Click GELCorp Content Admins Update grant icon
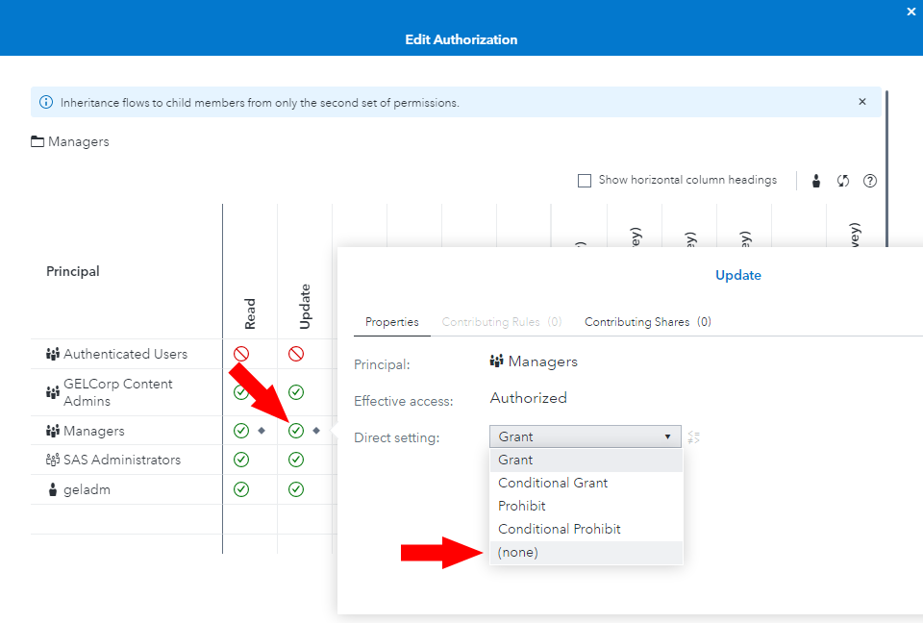This screenshot has height=623, width=923. tap(296, 392)
